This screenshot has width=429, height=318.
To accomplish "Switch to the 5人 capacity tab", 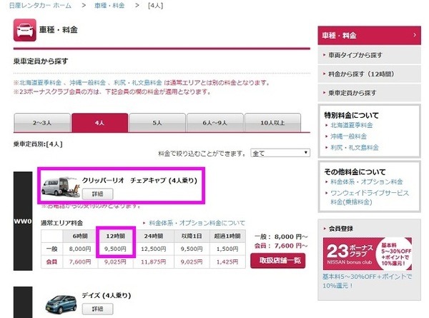I will (157, 123).
